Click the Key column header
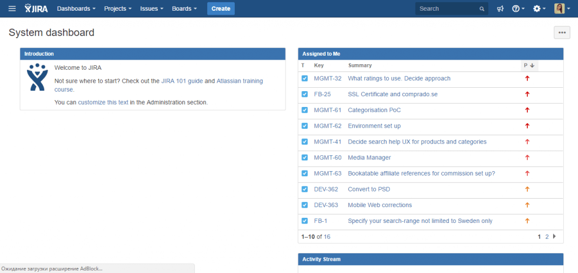 pos(318,65)
